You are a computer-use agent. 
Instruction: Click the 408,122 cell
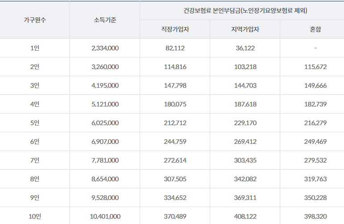tap(245, 216)
